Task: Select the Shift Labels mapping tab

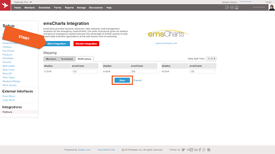Action: [84, 59]
